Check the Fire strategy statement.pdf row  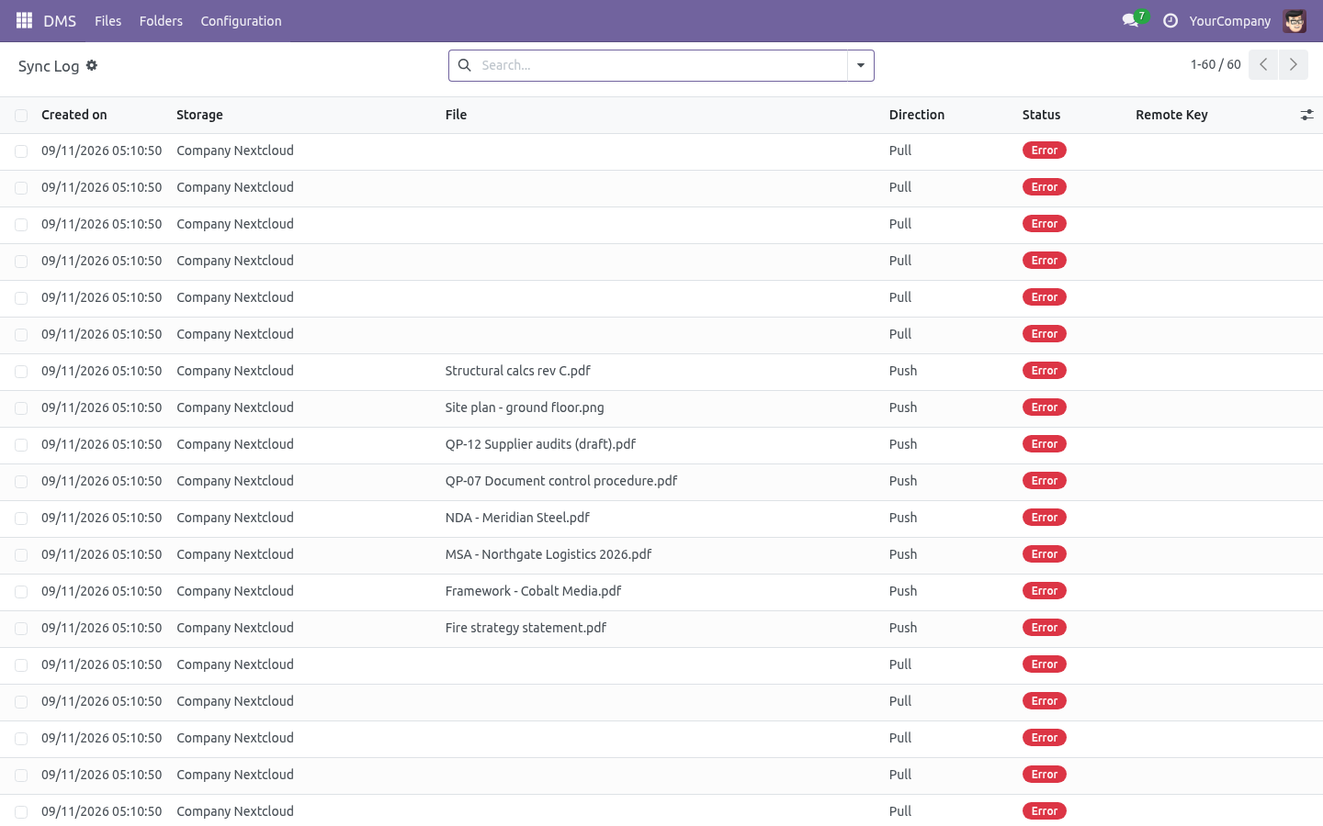point(21,629)
